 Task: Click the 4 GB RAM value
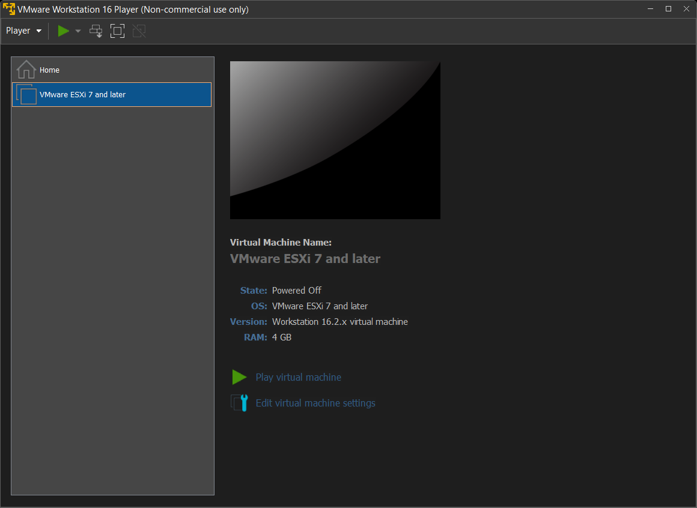[x=282, y=337]
